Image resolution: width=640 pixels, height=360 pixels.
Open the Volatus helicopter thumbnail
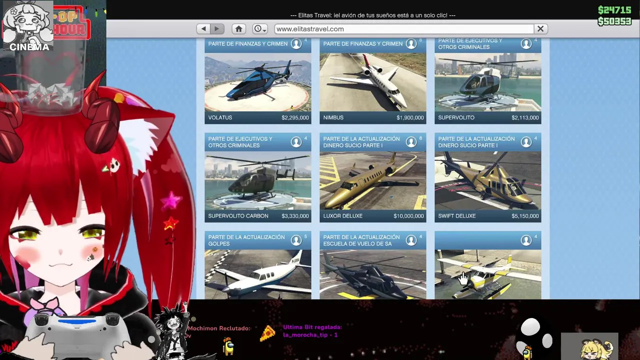[258, 82]
